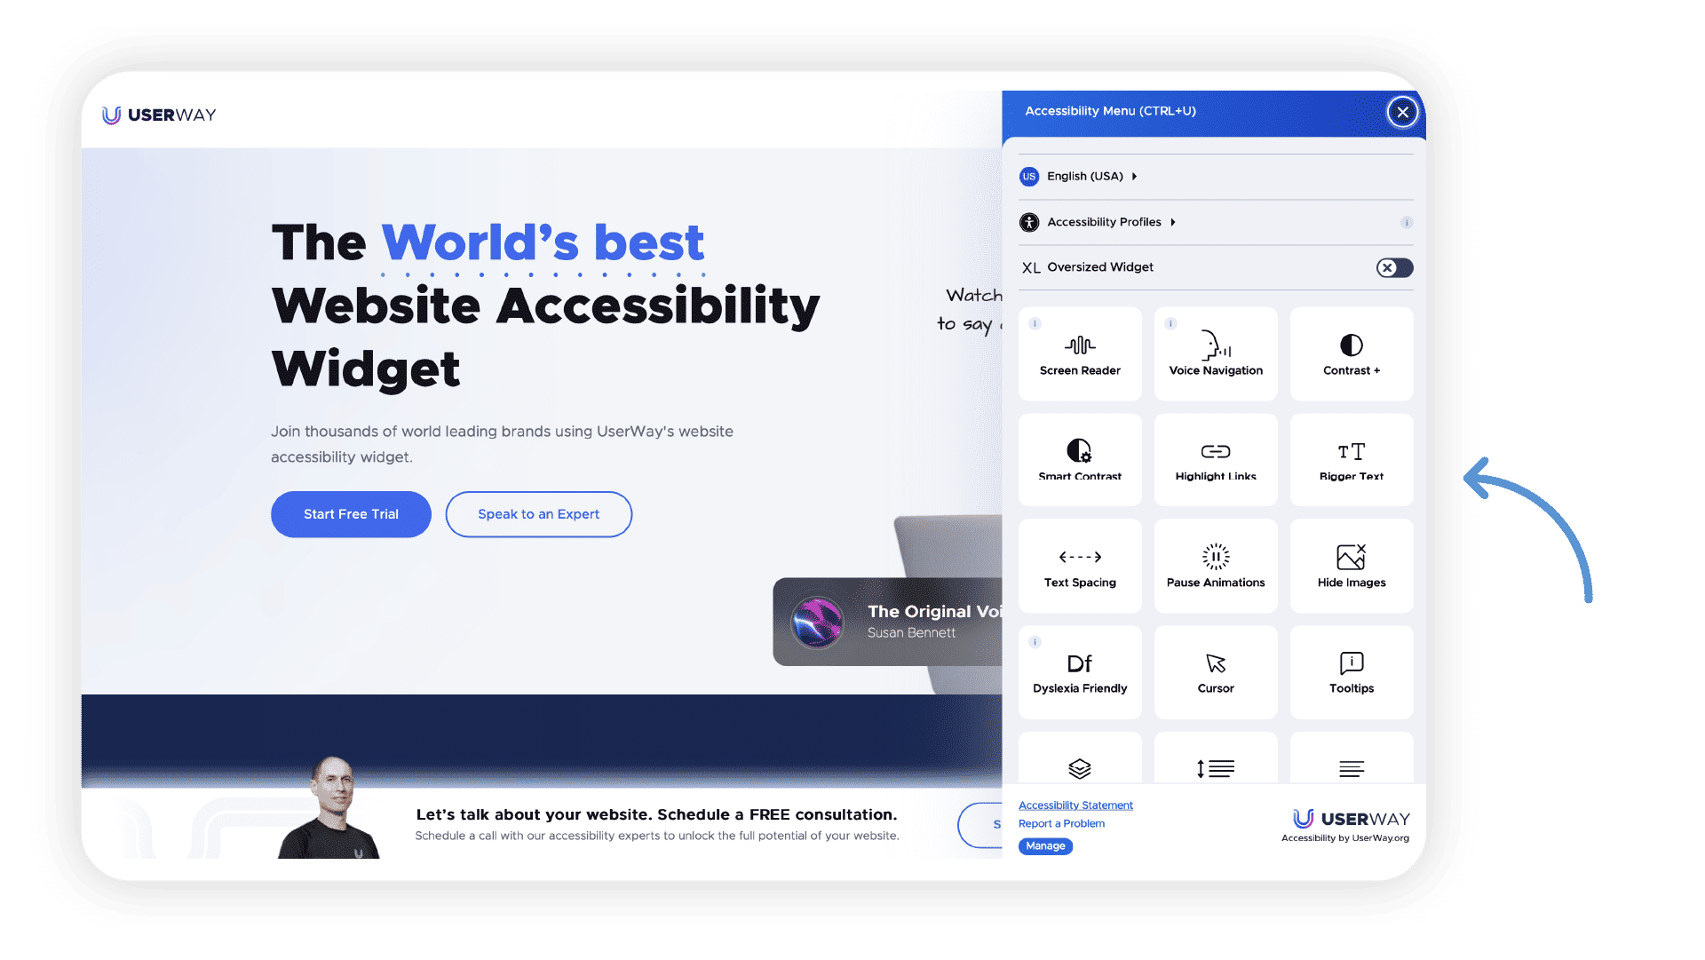Open the Accessibility Statement link

pos(1075,805)
